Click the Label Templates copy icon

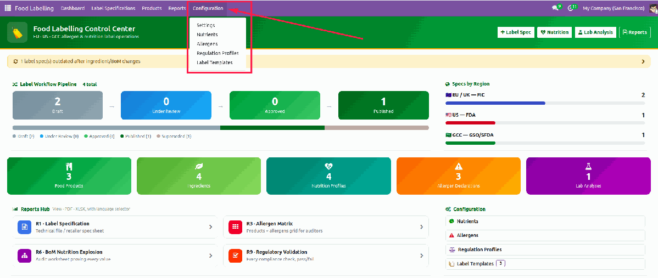[x=451, y=264]
